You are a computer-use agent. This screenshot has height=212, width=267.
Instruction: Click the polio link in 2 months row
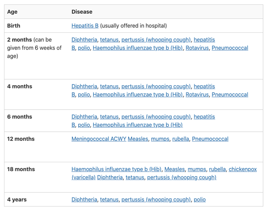(x=84, y=48)
